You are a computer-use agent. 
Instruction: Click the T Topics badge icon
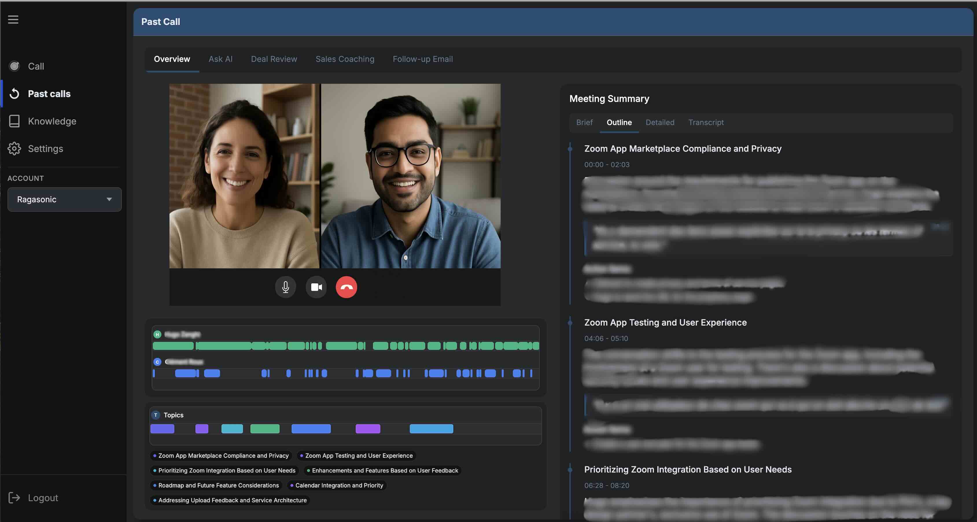click(x=156, y=415)
